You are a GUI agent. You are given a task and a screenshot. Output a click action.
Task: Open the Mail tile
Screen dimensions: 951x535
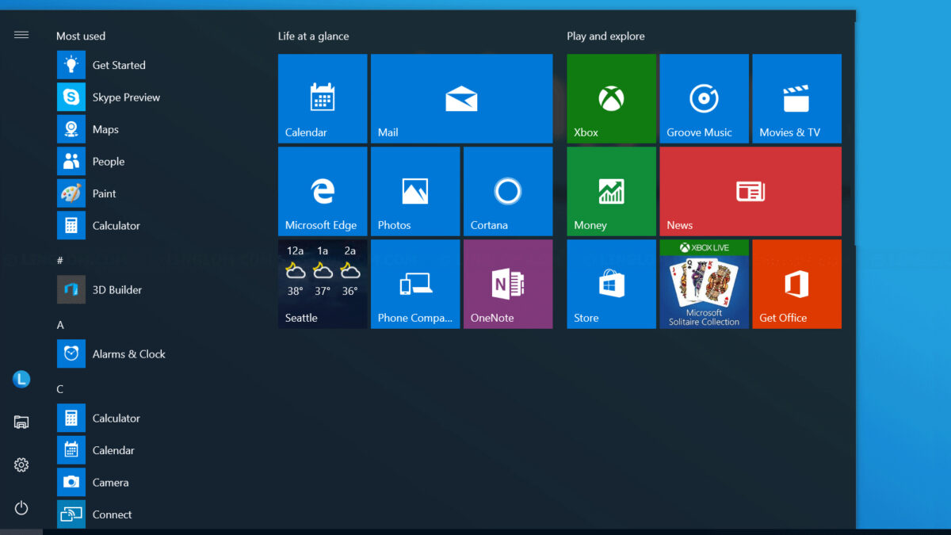[x=461, y=98]
